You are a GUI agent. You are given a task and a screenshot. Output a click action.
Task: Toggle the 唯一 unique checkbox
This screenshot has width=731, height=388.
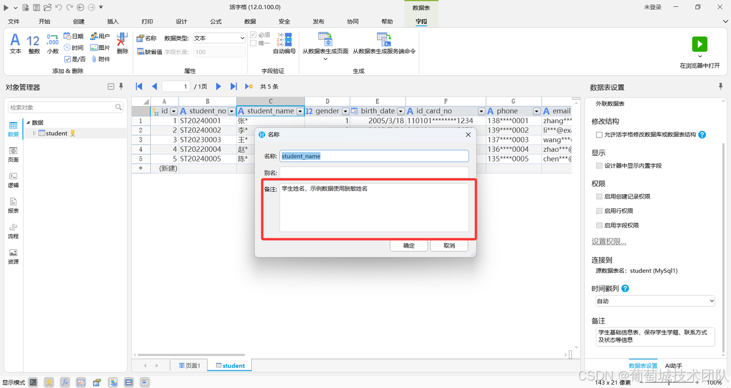[x=254, y=43]
